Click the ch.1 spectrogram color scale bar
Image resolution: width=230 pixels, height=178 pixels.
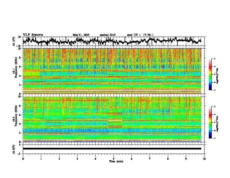210,74
